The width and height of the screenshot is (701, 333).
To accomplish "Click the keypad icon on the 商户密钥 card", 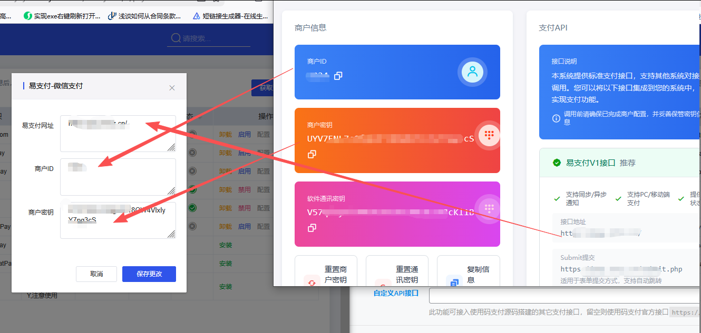I will coord(489,135).
